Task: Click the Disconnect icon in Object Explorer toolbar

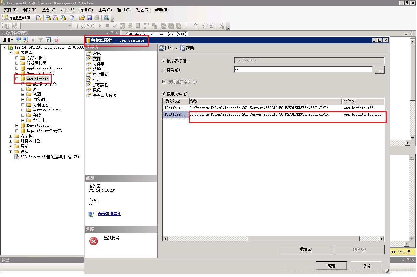Action: click(x=26, y=40)
